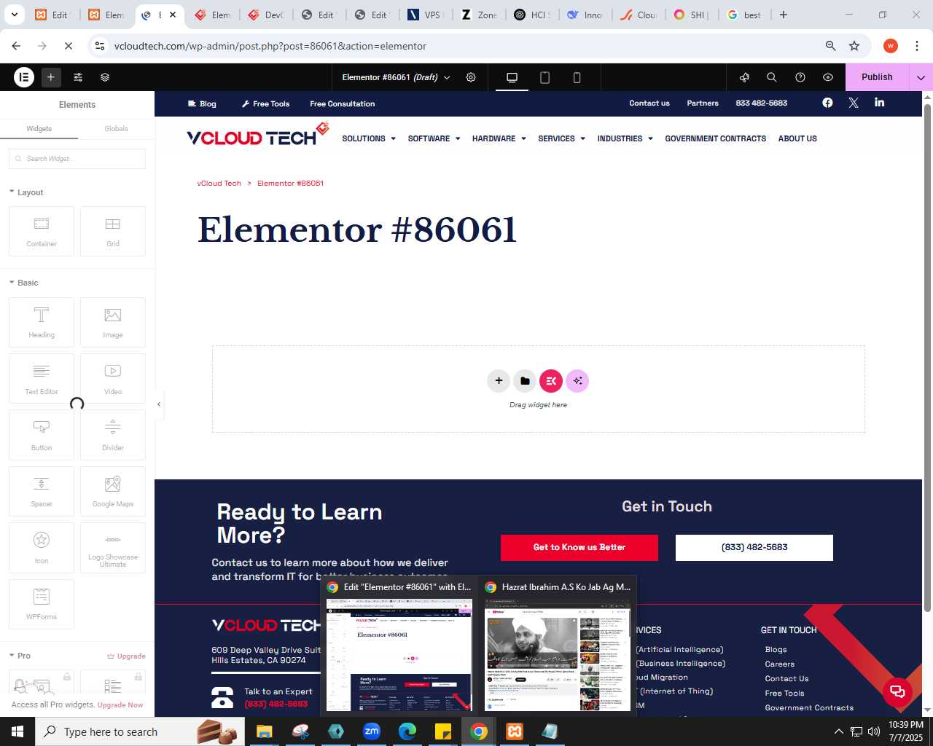The height and width of the screenshot is (746, 933).
Task: Select the WPForms widget
Action: click(x=42, y=604)
